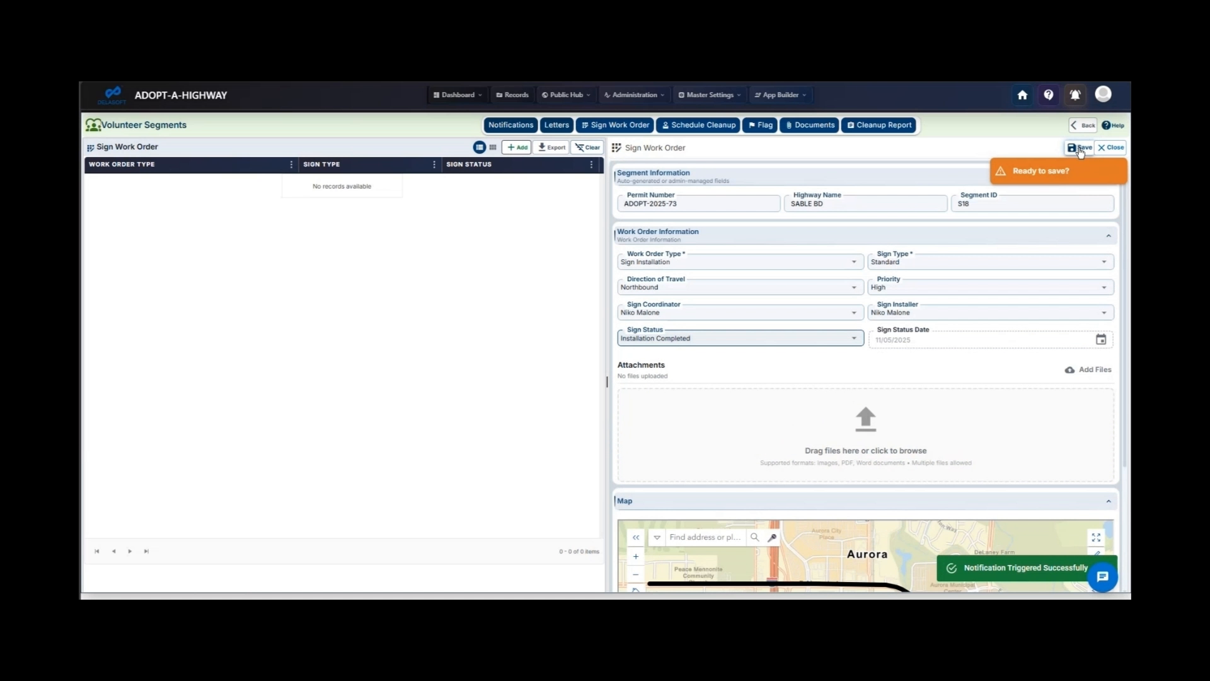1210x681 pixels.
Task: Click the Work Order Type column options menu
Action: tap(291, 164)
